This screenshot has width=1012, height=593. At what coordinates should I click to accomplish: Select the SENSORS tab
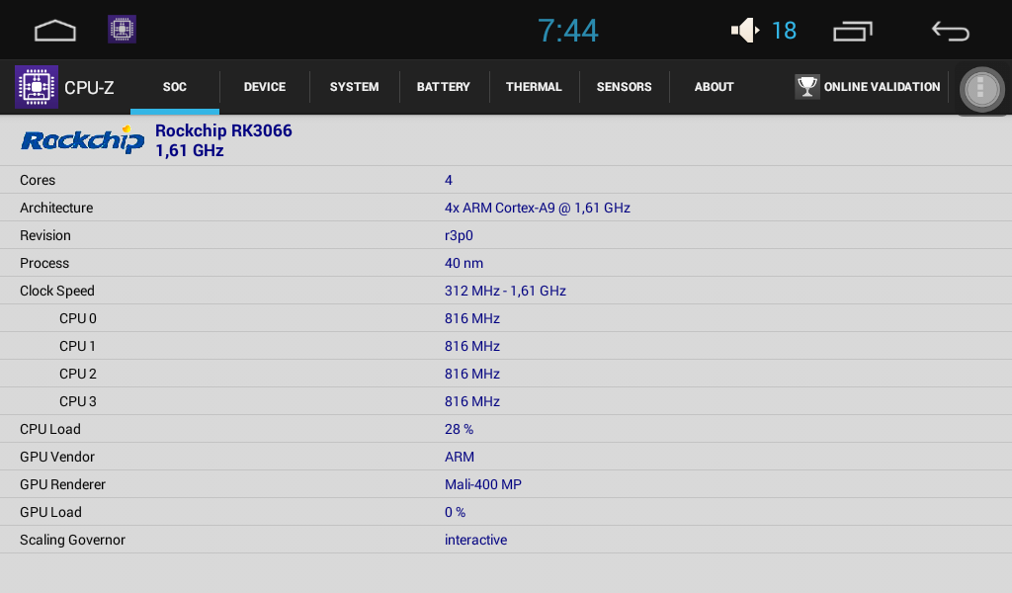(625, 87)
